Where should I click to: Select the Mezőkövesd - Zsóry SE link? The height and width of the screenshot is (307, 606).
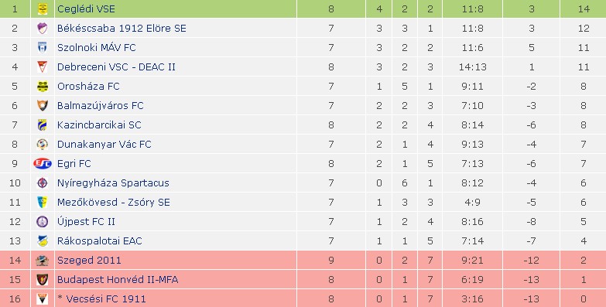click(x=113, y=202)
